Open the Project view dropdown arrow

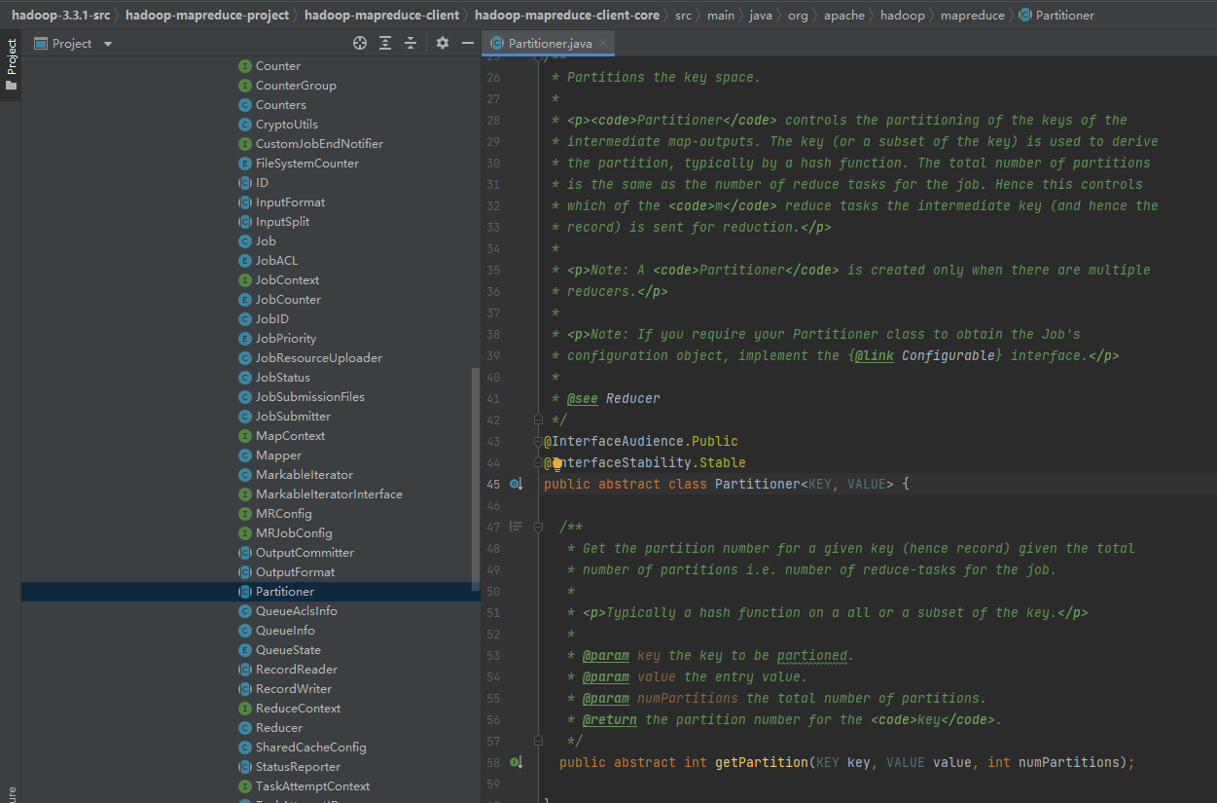tap(108, 44)
